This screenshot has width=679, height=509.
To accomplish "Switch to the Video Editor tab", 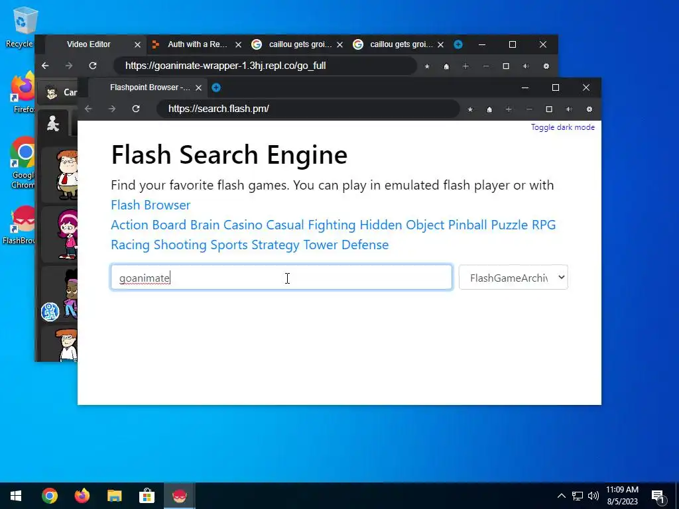I will [88, 44].
